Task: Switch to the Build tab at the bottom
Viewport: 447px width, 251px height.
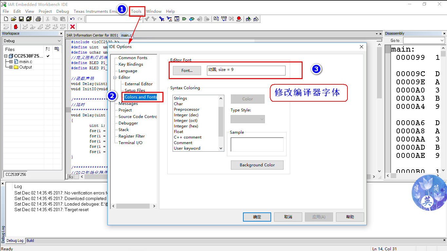Action: tap(30, 241)
